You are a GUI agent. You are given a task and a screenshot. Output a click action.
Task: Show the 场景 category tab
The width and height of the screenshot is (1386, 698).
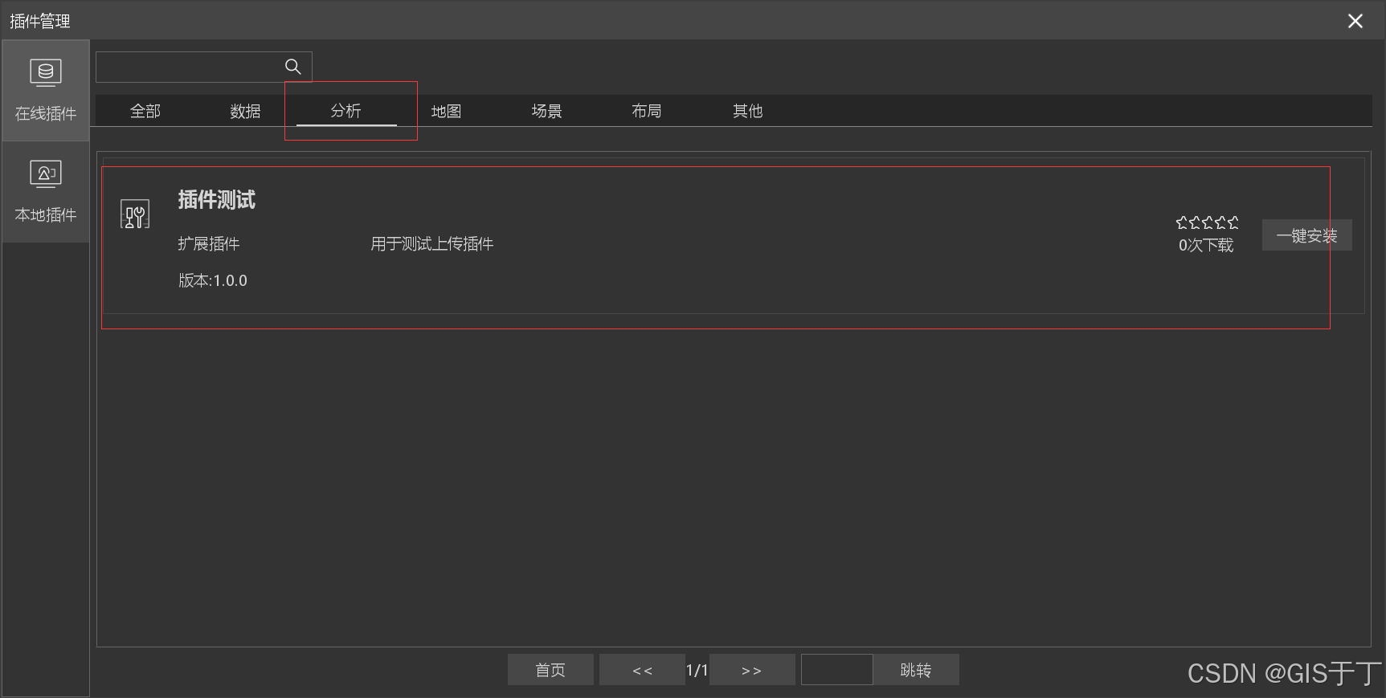coord(547,111)
